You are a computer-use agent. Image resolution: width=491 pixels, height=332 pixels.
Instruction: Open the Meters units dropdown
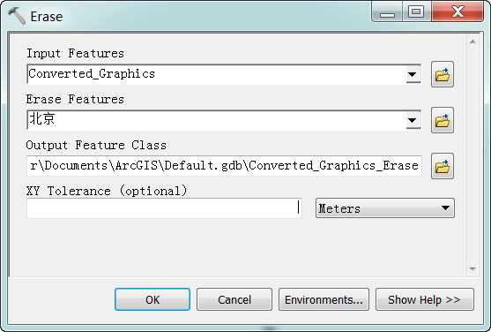385,208
